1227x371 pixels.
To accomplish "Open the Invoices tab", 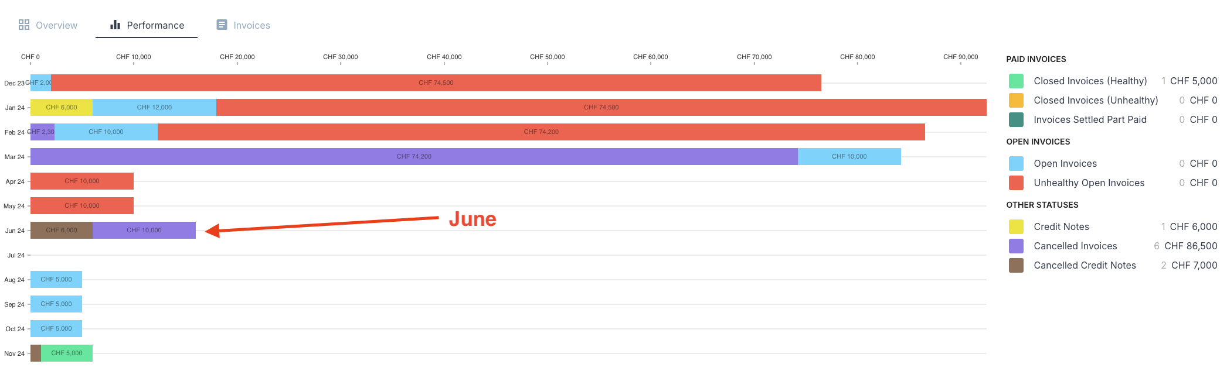I will [x=252, y=25].
